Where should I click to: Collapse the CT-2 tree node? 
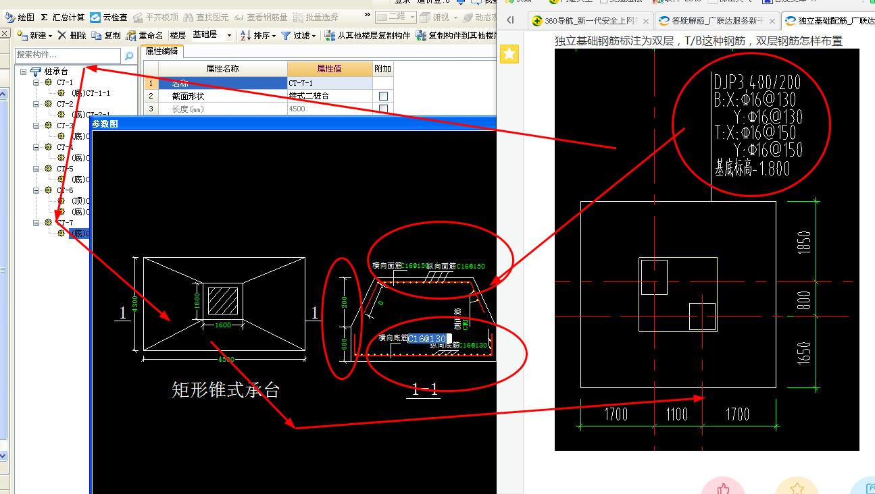[36, 104]
